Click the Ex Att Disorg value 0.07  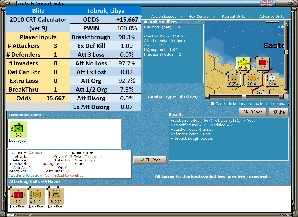pos(127,107)
